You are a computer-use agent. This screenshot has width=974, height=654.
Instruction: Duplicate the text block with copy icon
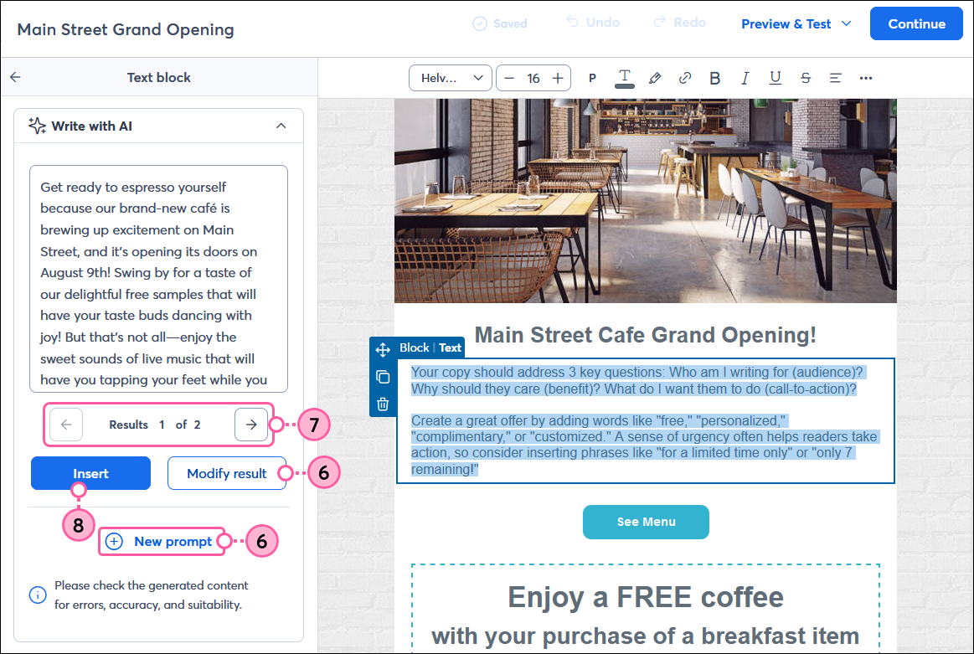pos(383,377)
